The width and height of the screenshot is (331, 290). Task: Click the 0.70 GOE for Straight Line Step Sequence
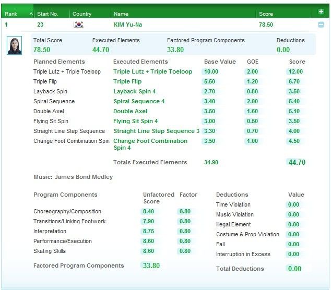point(252,131)
